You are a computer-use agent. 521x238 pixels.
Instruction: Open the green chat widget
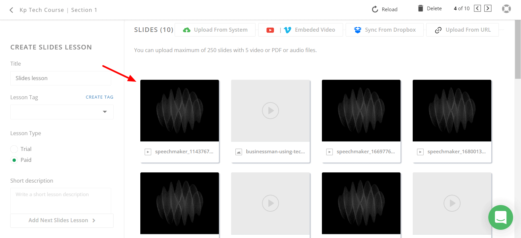pyautogui.click(x=501, y=218)
